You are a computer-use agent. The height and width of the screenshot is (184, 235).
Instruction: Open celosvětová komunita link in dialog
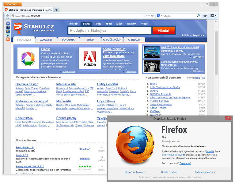(173, 155)
